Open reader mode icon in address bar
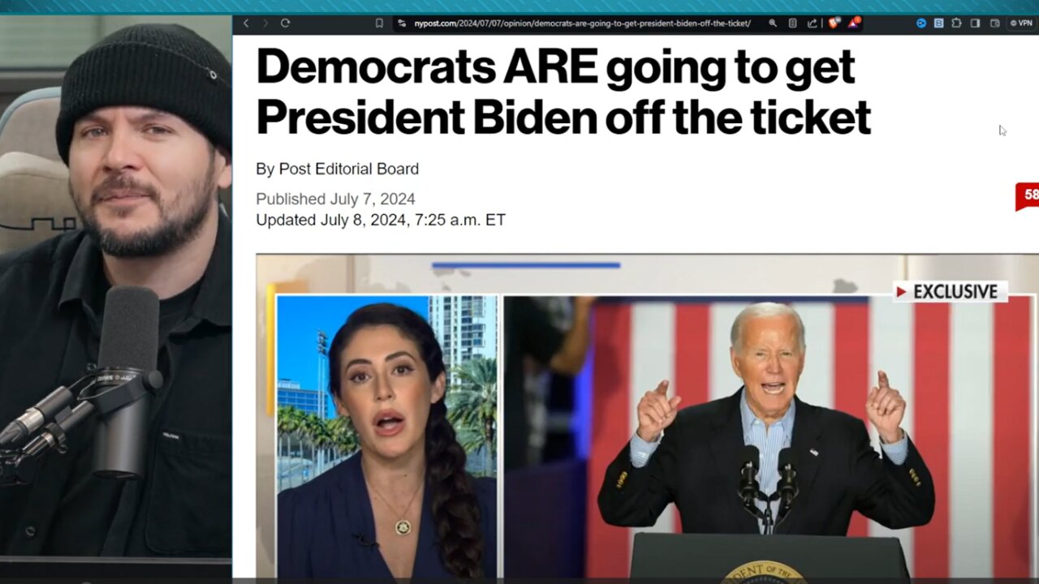1039x584 pixels. click(x=793, y=24)
